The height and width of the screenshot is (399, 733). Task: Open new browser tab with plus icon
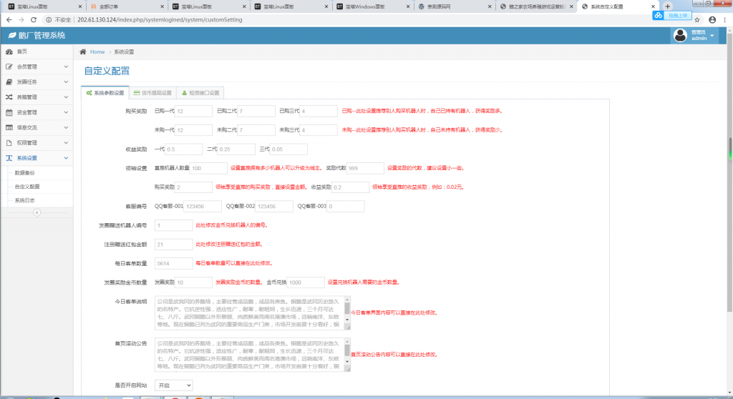668,6
